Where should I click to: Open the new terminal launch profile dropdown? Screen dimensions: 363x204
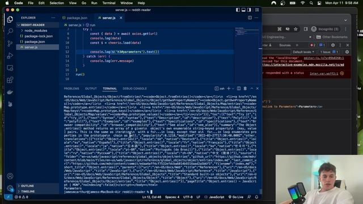tap(233, 88)
